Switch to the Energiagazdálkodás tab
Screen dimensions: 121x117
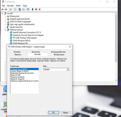[58, 52]
